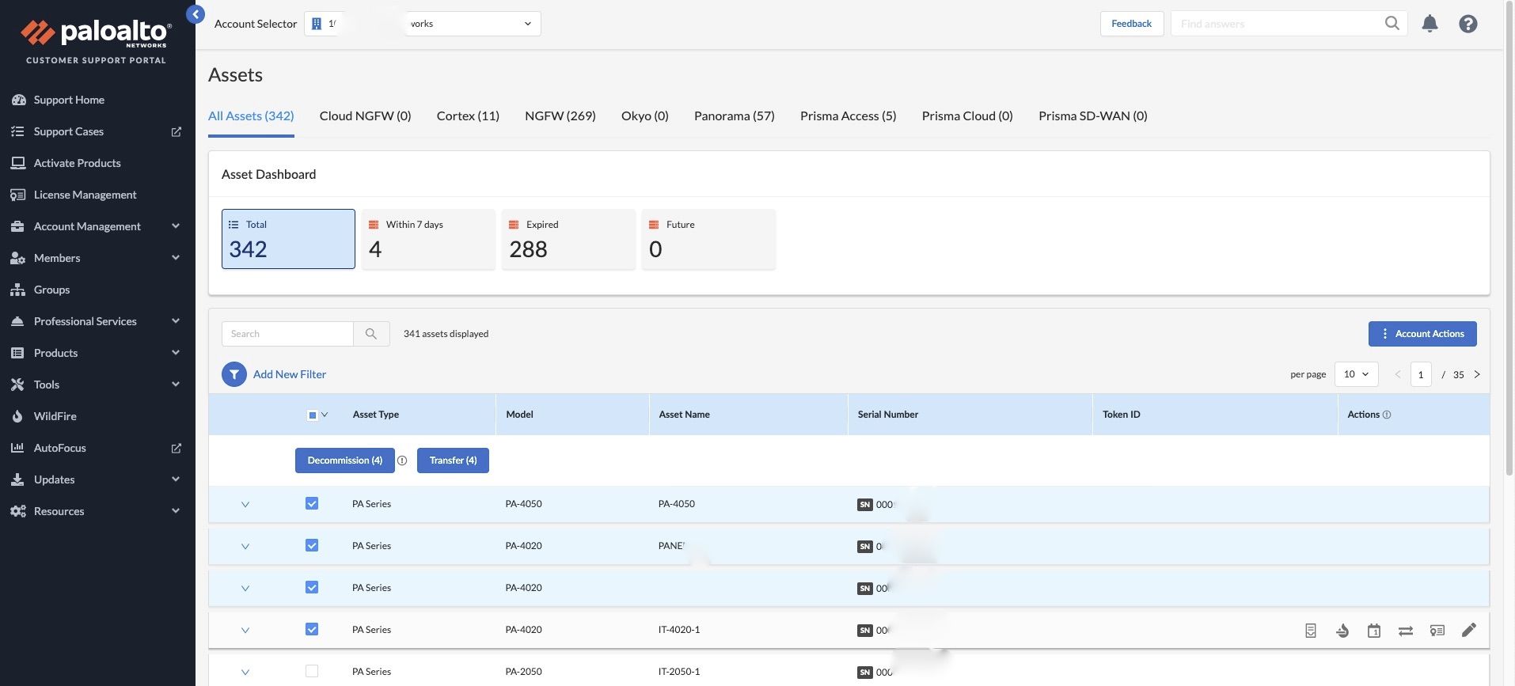Collapse the sidebar with the arrow button
This screenshot has width=1515, height=686.
click(x=196, y=14)
